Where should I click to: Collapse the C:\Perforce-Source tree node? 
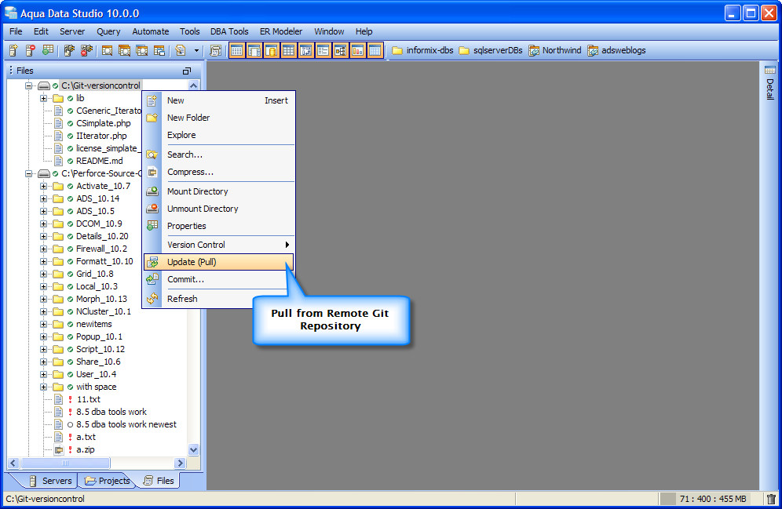[29, 173]
